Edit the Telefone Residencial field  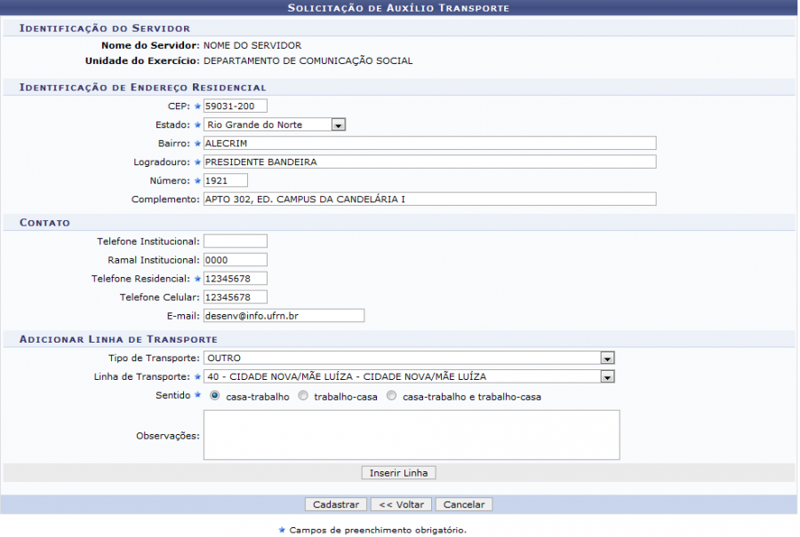click(235, 278)
